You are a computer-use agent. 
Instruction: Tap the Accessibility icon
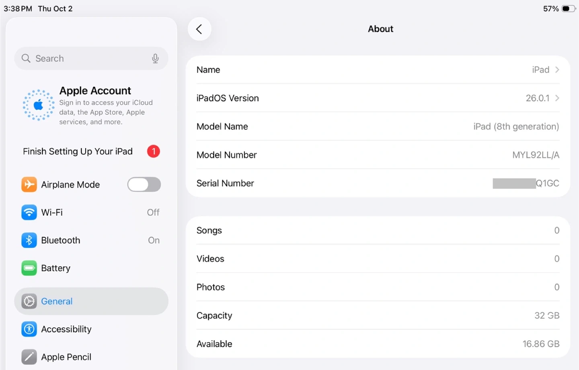coord(29,329)
